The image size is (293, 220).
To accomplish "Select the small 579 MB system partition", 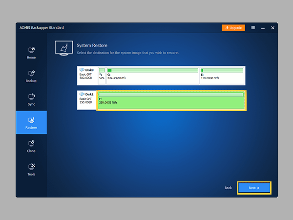I will (102, 76).
